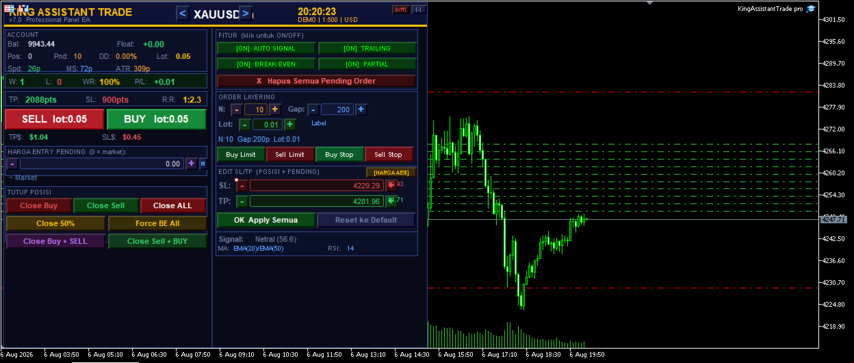This screenshot has width=854, height=363.
Task: Click the Lot input field showing 0.01
Action: click(267, 125)
